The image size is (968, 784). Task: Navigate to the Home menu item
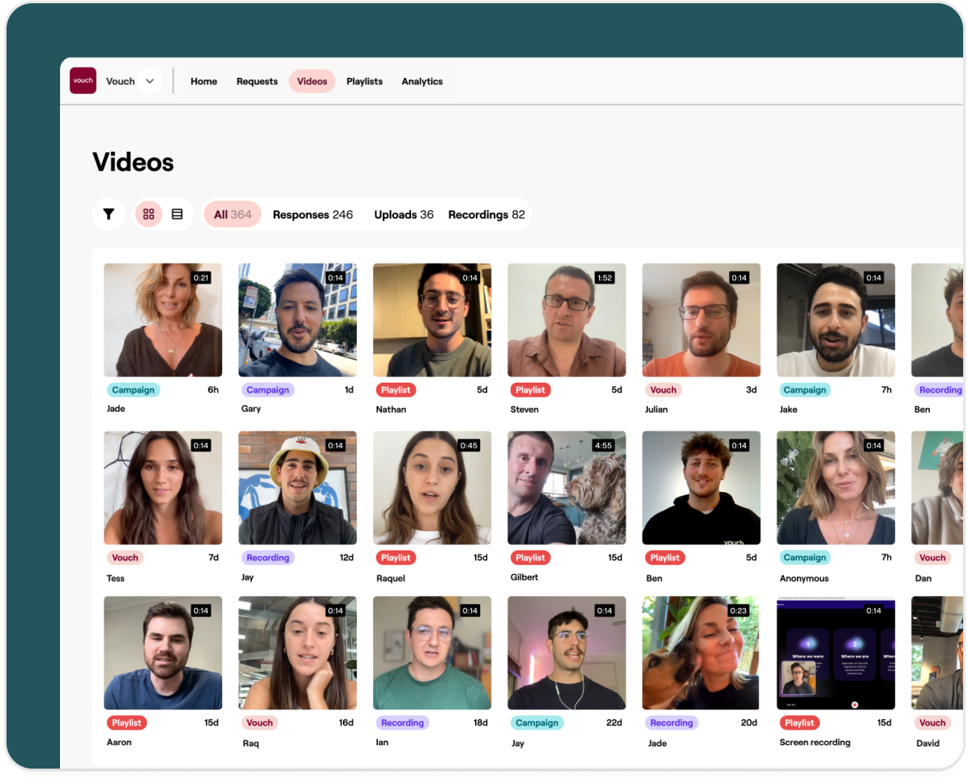(x=203, y=81)
